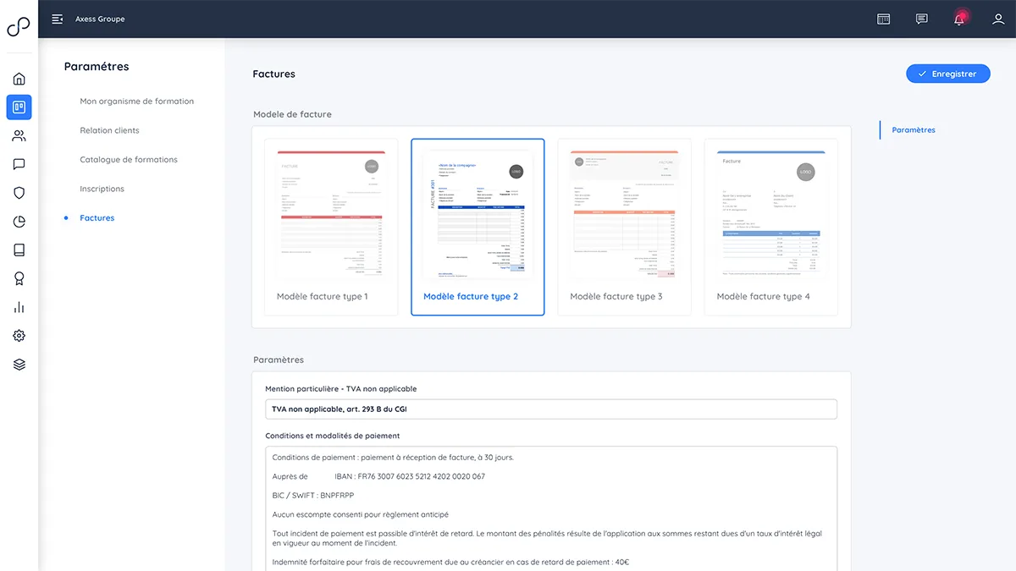
Task: Open the chat bubble sidebar icon
Action: 19,164
